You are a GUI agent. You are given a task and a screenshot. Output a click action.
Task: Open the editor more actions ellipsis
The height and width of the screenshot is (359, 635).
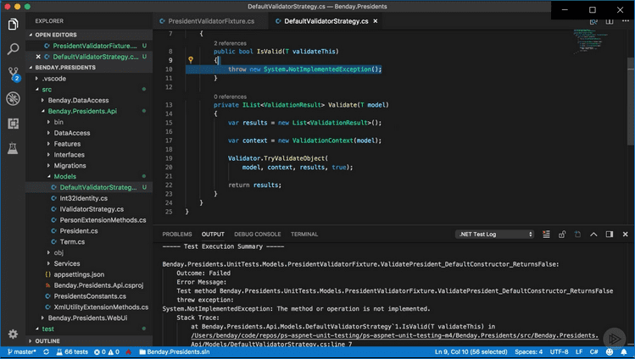(626, 21)
